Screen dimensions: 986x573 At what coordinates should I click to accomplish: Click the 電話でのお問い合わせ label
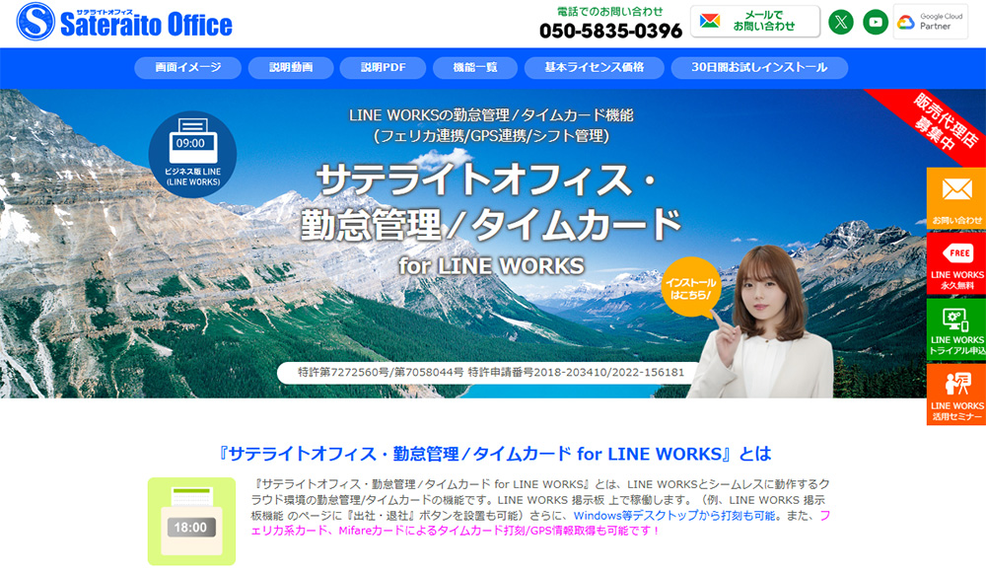(610, 11)
